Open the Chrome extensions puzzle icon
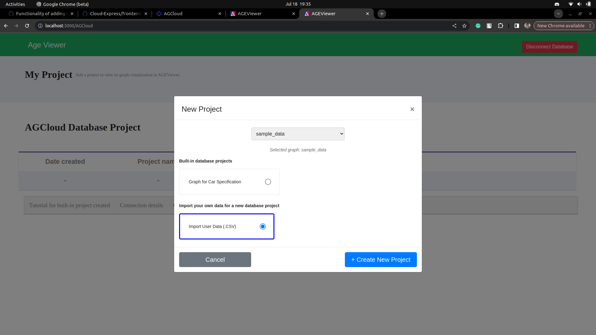Screen dimensions: 596x335 (501, 26)
